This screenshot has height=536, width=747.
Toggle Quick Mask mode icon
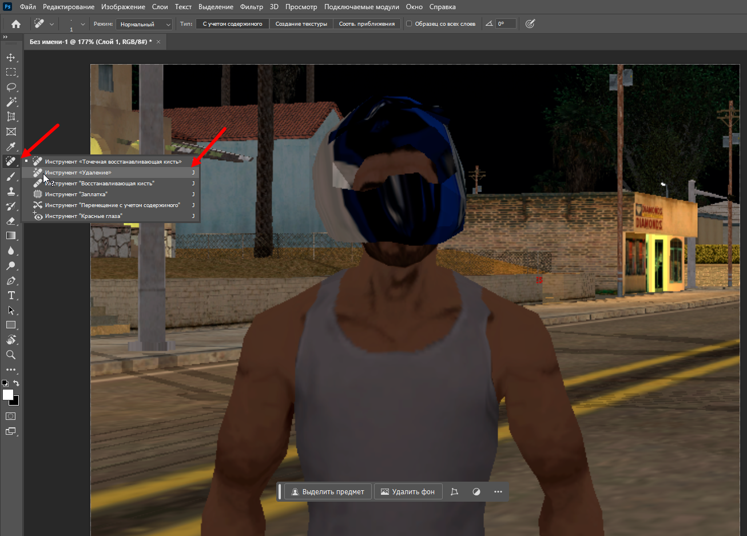[x=11, y=416]
